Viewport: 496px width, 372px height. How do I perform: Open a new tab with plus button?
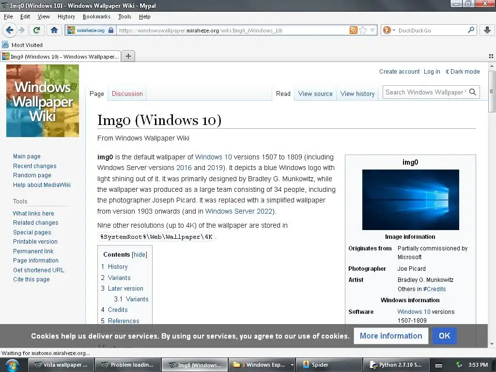click(x=128, y=56)
